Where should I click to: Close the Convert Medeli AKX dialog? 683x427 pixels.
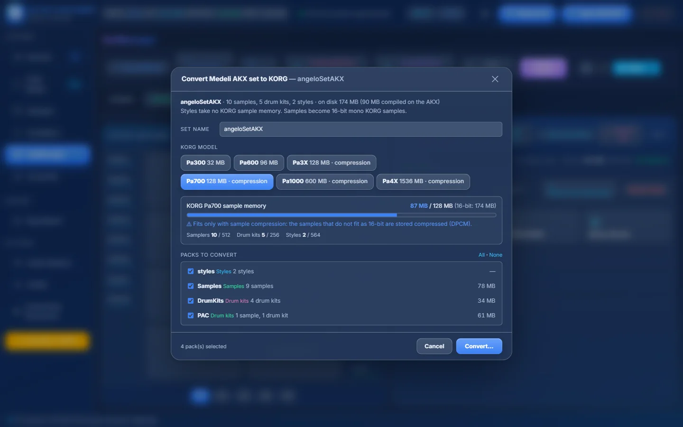pos(495,79)
